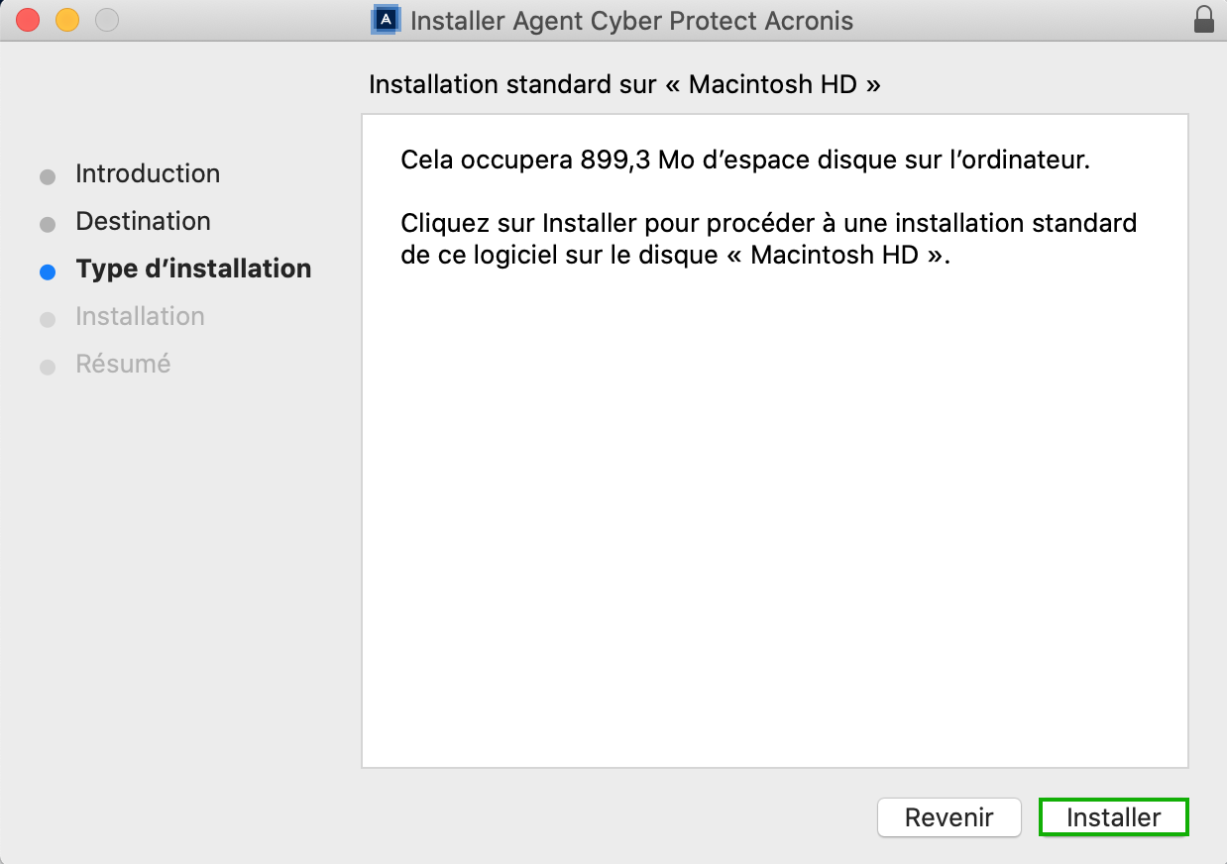
Task: Select the Introduction step
Action: tap(148, 173)
